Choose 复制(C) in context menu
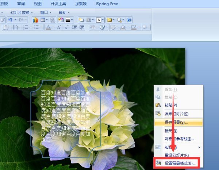The height and width of the screenshot is (170, 219). pos(178,97)
